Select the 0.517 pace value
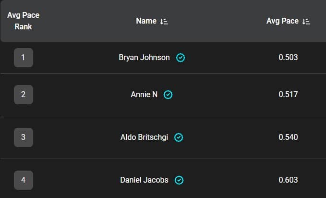 point(288,95)
